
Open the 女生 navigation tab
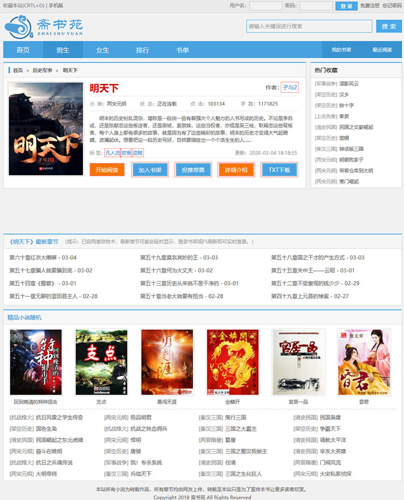pyautogui.click(x=103, y=50)
